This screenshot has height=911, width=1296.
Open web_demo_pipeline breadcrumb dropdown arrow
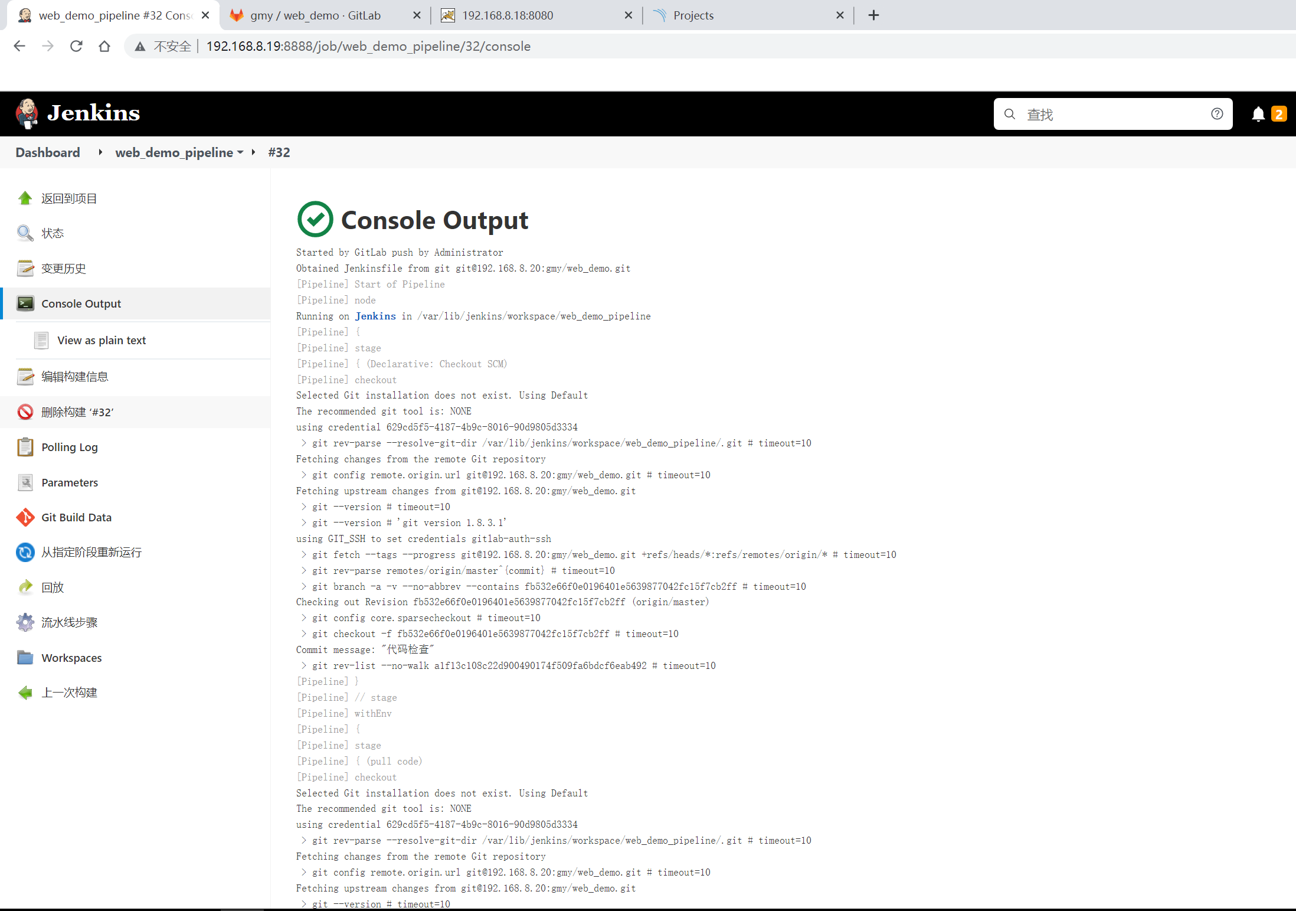[240, 152]
